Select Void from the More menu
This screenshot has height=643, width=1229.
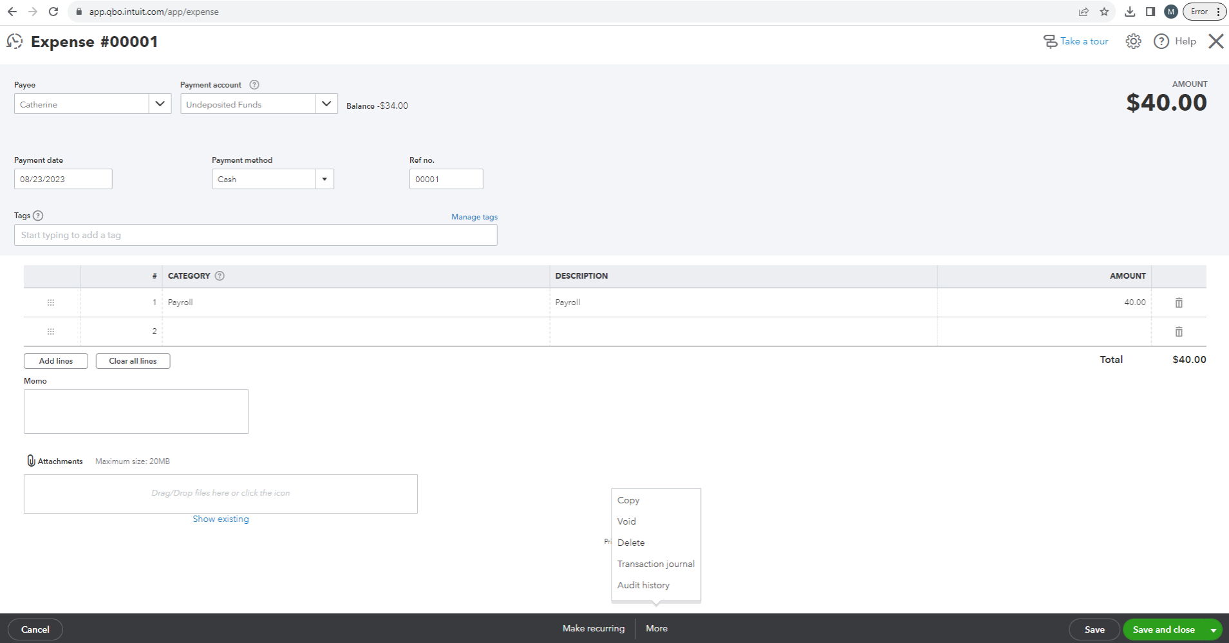(626, 521)
